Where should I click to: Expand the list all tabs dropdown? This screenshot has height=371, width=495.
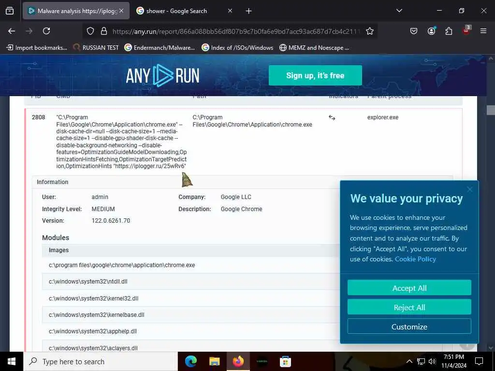(399, 11)
